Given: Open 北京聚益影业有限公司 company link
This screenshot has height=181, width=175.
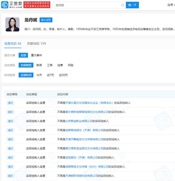Looking at the screenshot, I should (x=79, y=121).
